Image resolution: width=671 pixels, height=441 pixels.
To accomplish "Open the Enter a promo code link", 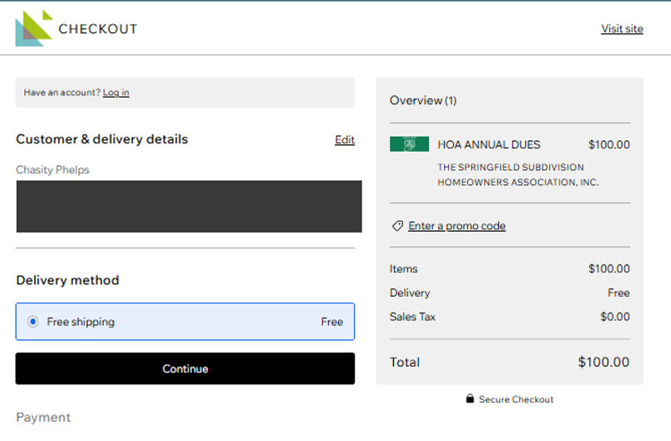I will click(x=457, y=226).
